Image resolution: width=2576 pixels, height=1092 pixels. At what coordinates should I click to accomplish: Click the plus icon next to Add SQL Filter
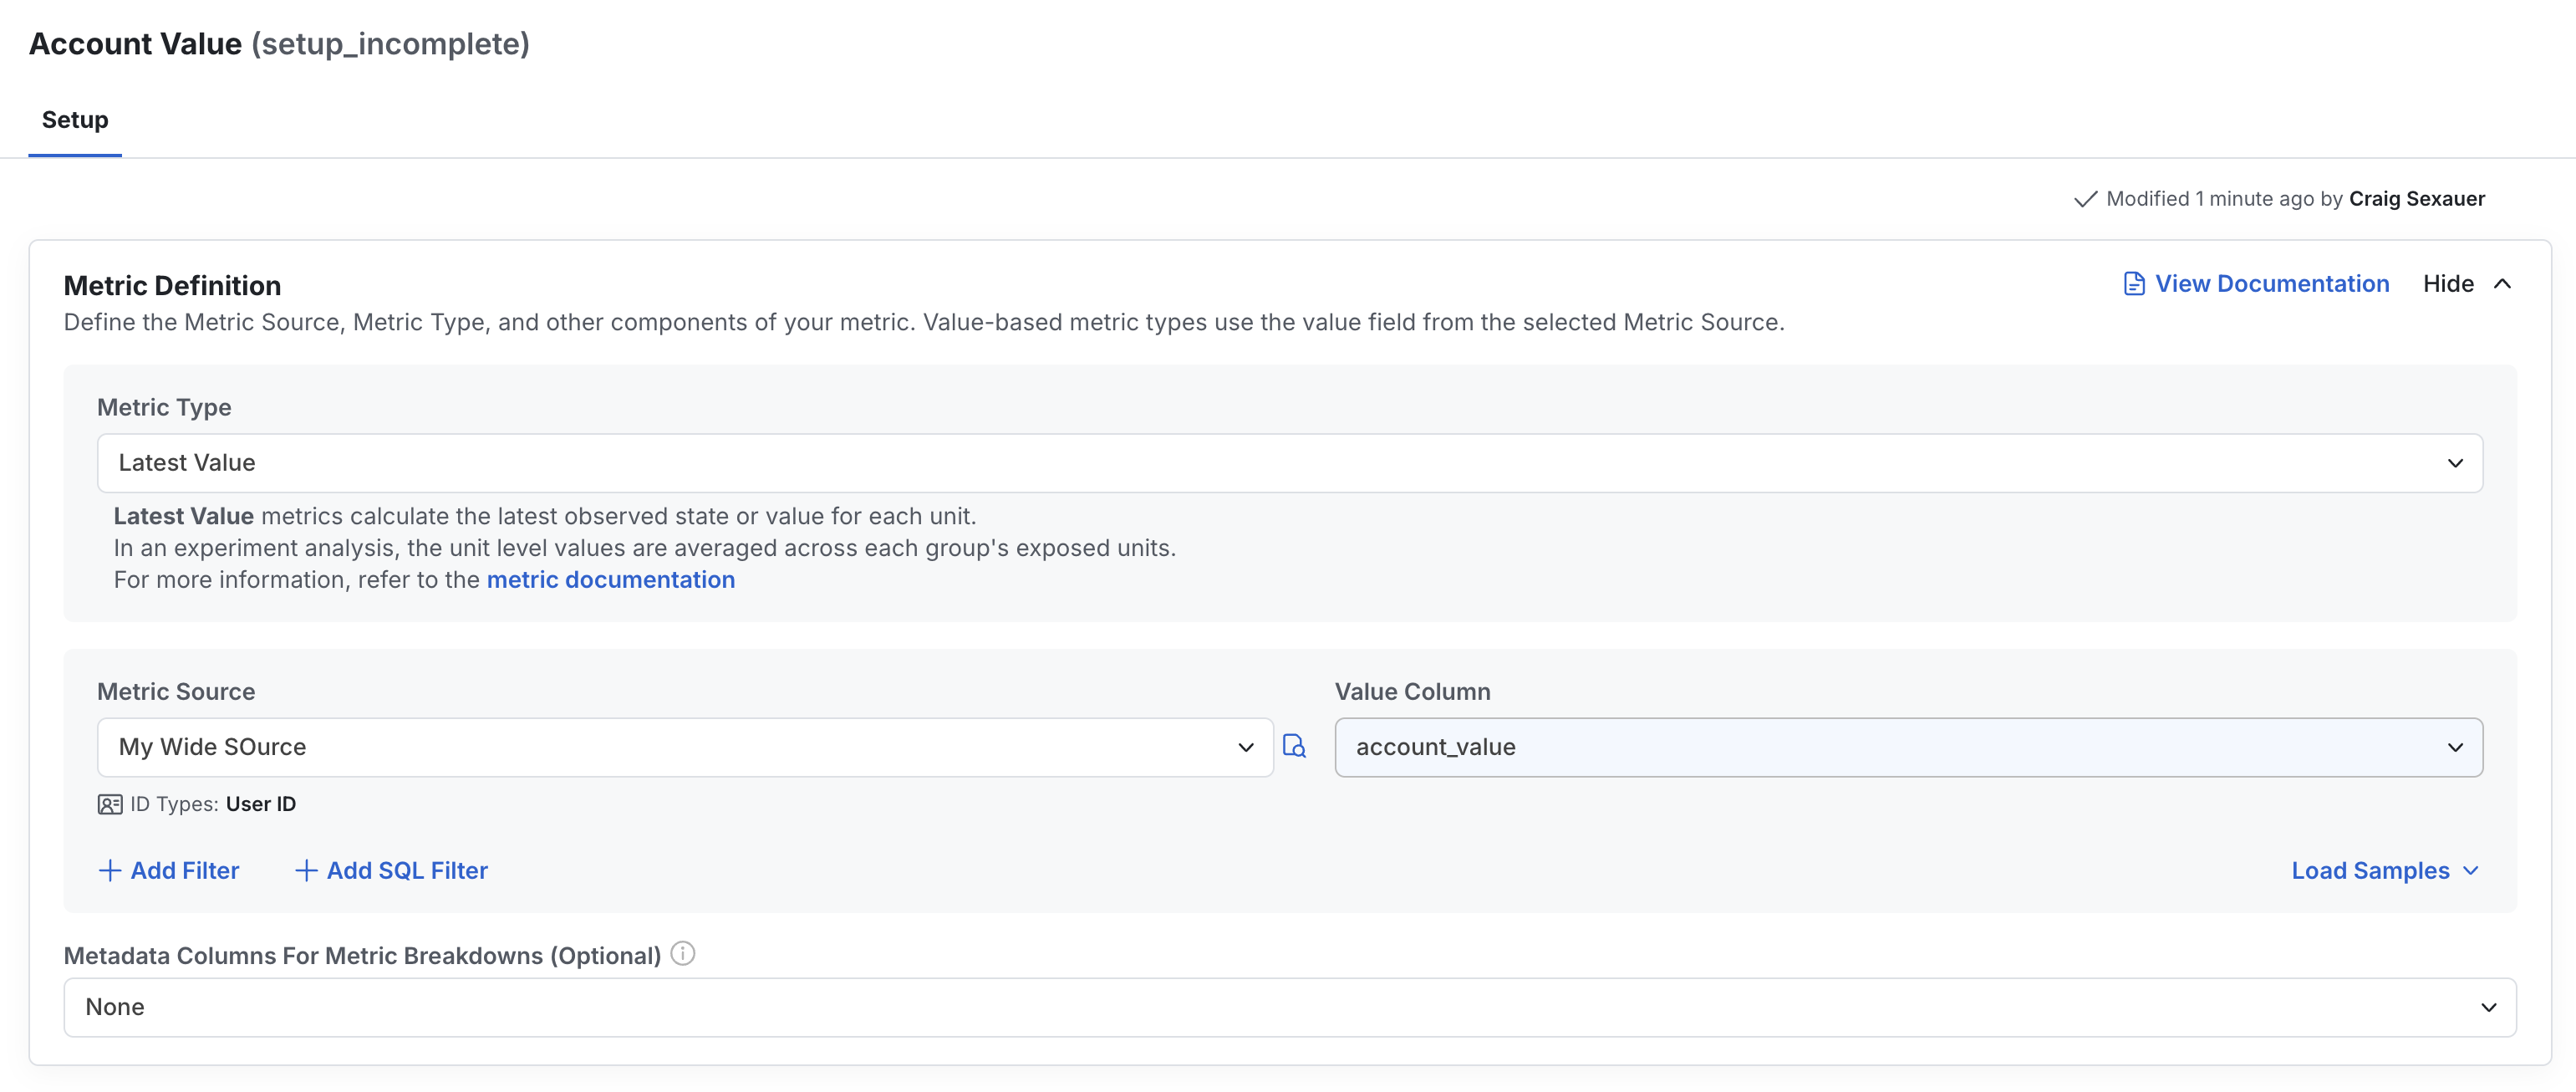[305, 870]
